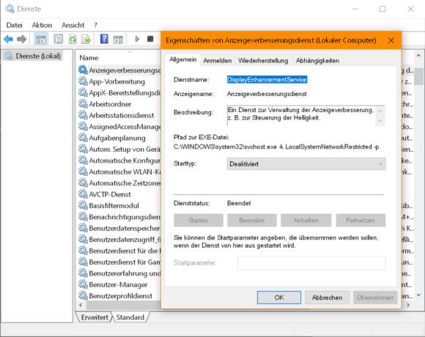Click the refresh toolbar icon
425x337 pixels.
[73, 40]
